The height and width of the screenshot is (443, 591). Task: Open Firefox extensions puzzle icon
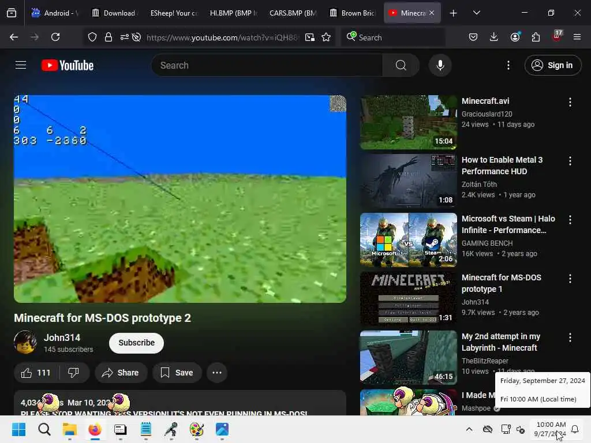click(x=536, y=37)
